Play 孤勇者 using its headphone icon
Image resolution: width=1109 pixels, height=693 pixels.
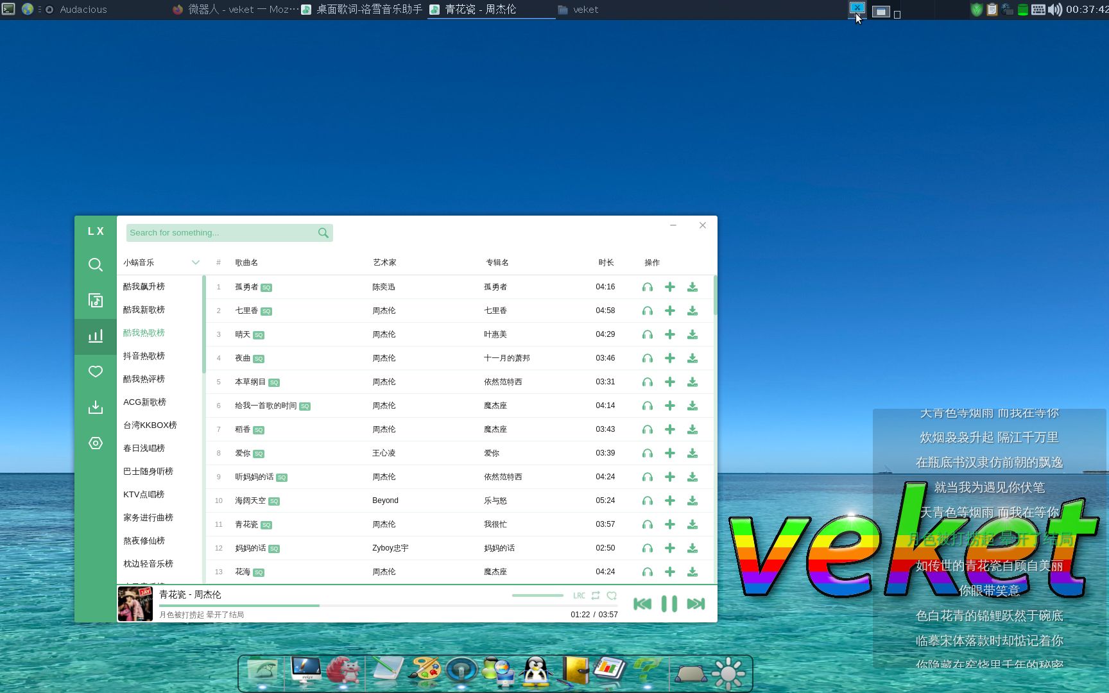[647, 287]
